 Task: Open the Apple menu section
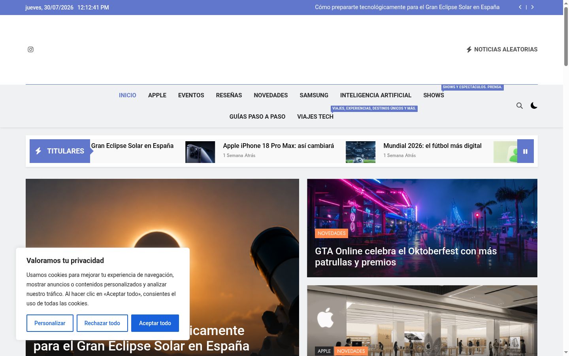point(157,95)
